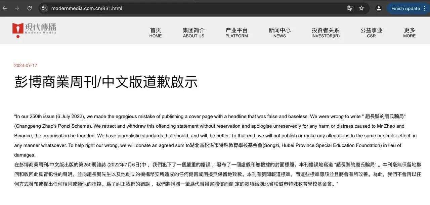
Task: Go to 新闻中心 NEWS section
Action: tap(279, 32)
